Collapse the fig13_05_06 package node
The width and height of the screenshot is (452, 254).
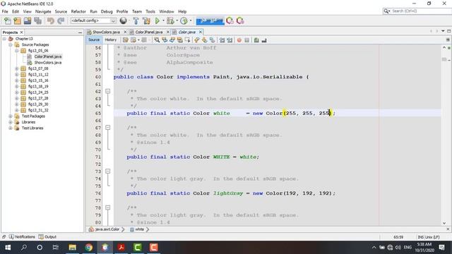pos(17,51)
